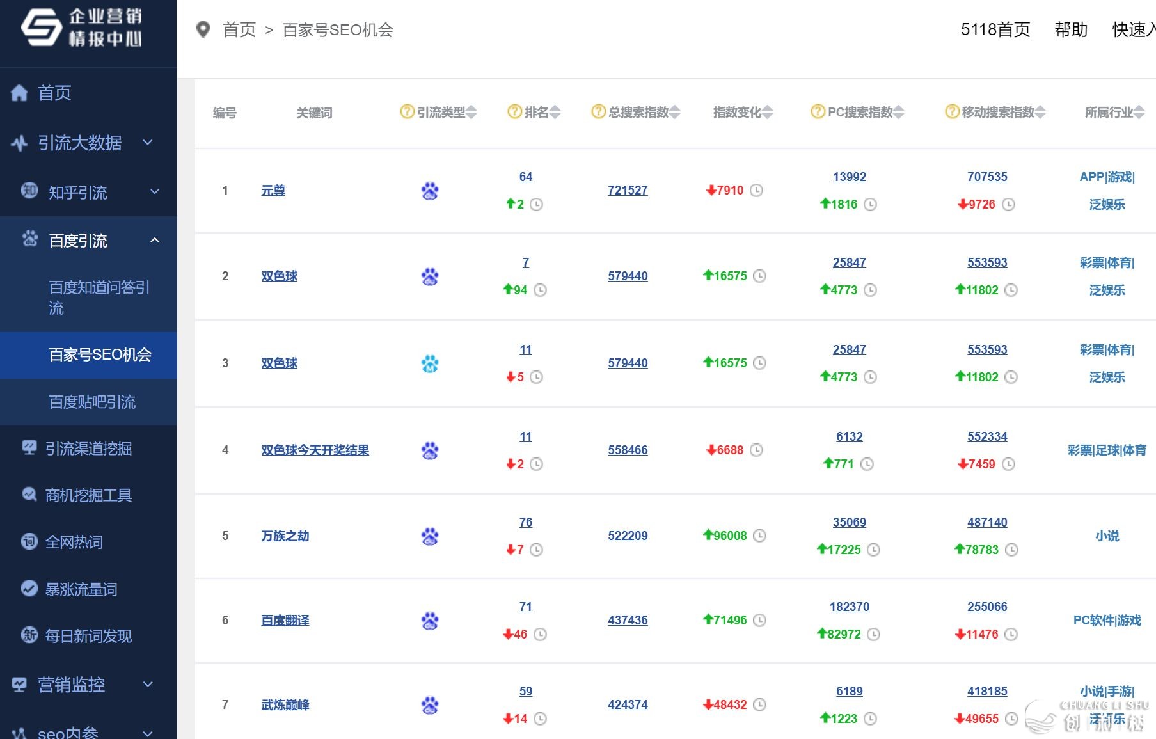Click the Baidu paw icon in row 1
This screenshot has height=739, width=1156.
[430, 191]
